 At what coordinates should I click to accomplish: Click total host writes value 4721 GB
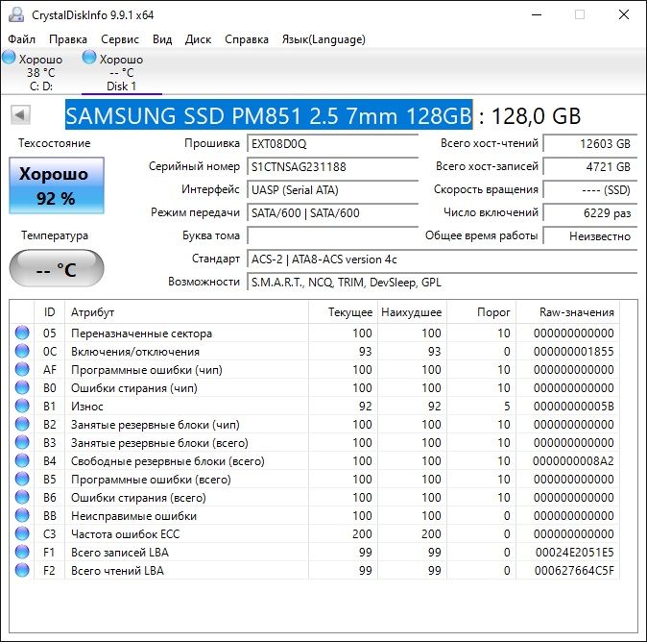pos(590,167)
